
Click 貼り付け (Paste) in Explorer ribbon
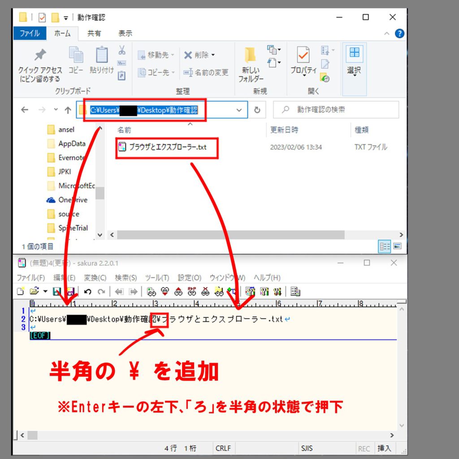coord(102,61)
